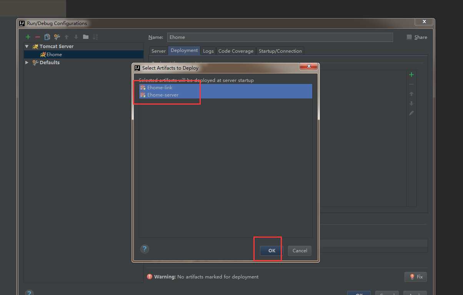Collapse the Tomcat Server tree node
463x295 pixels.
click(27, 46)
